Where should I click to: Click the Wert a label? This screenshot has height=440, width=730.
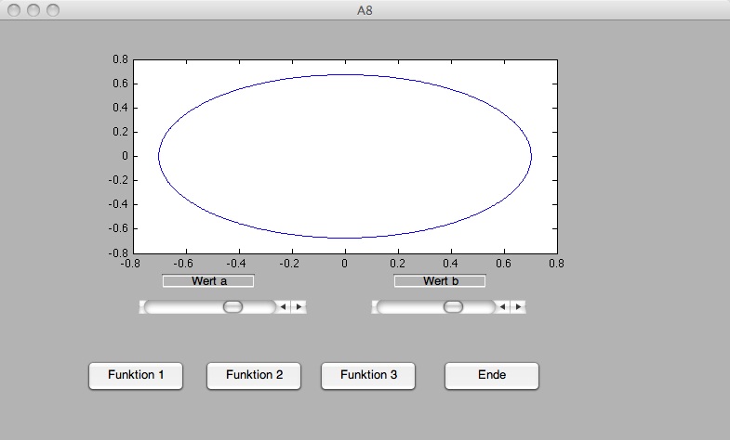coord(208,281)
